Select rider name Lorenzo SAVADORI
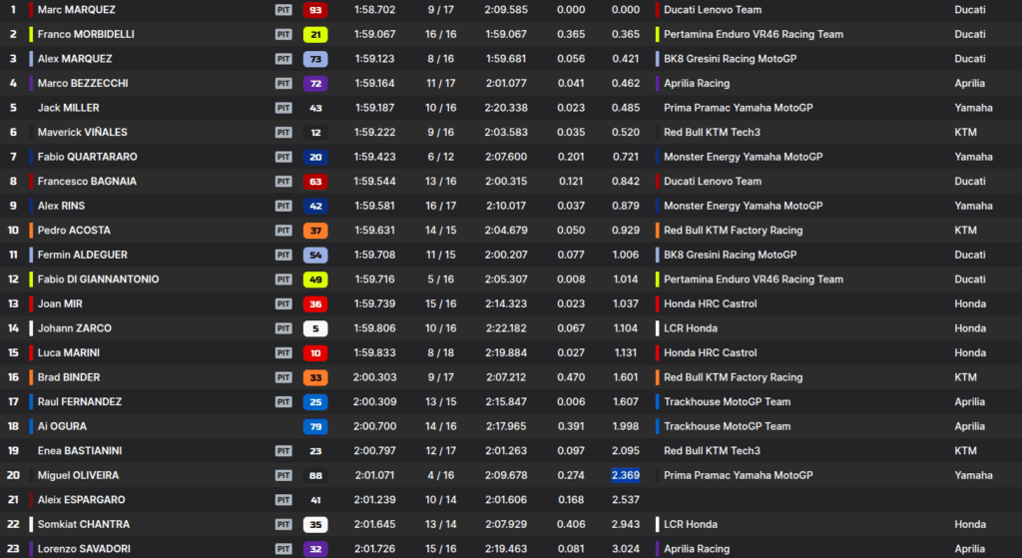1022x558 pixels. [x=84, y=549]
